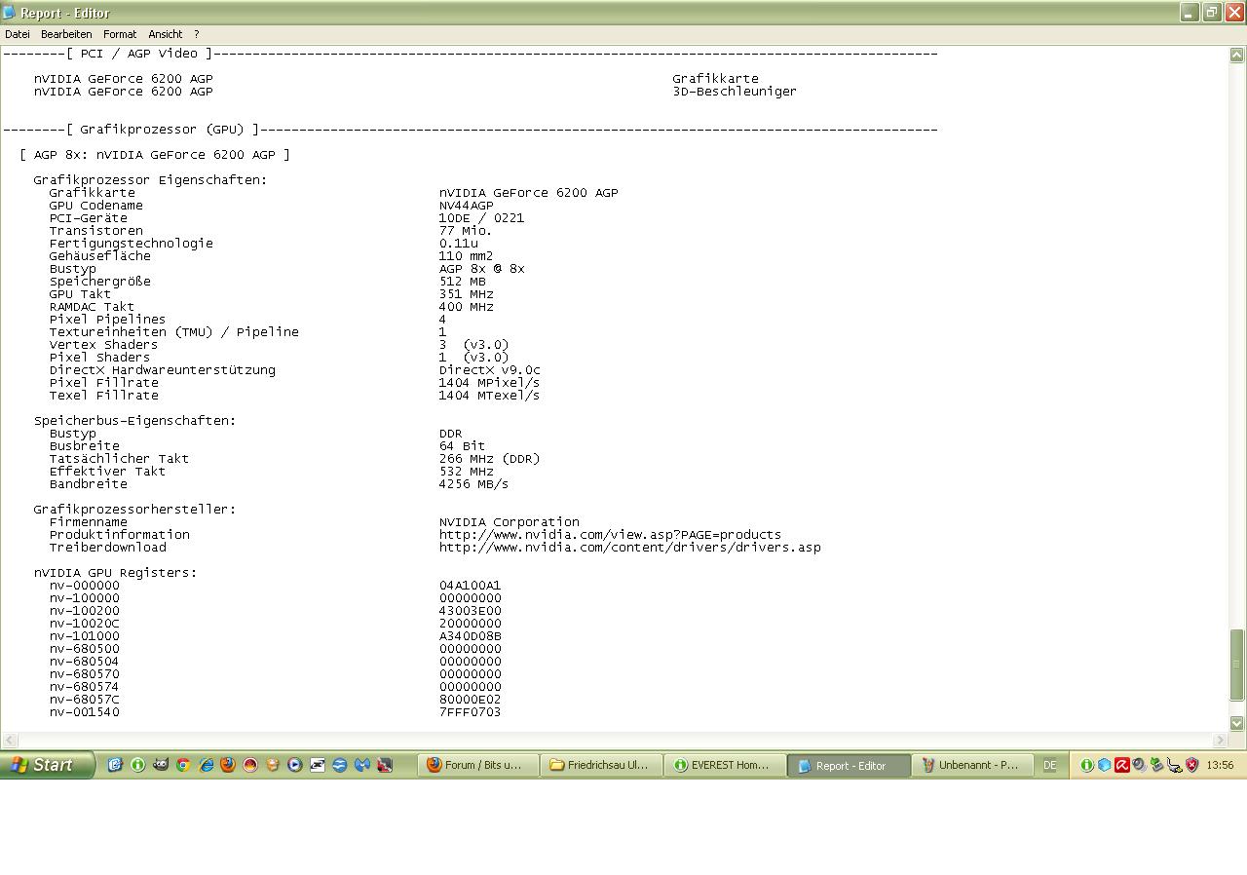Launch Google Chrome from the quick launch bar
1247x875 pixels.
pyautogui.click(x=182, y=765)
